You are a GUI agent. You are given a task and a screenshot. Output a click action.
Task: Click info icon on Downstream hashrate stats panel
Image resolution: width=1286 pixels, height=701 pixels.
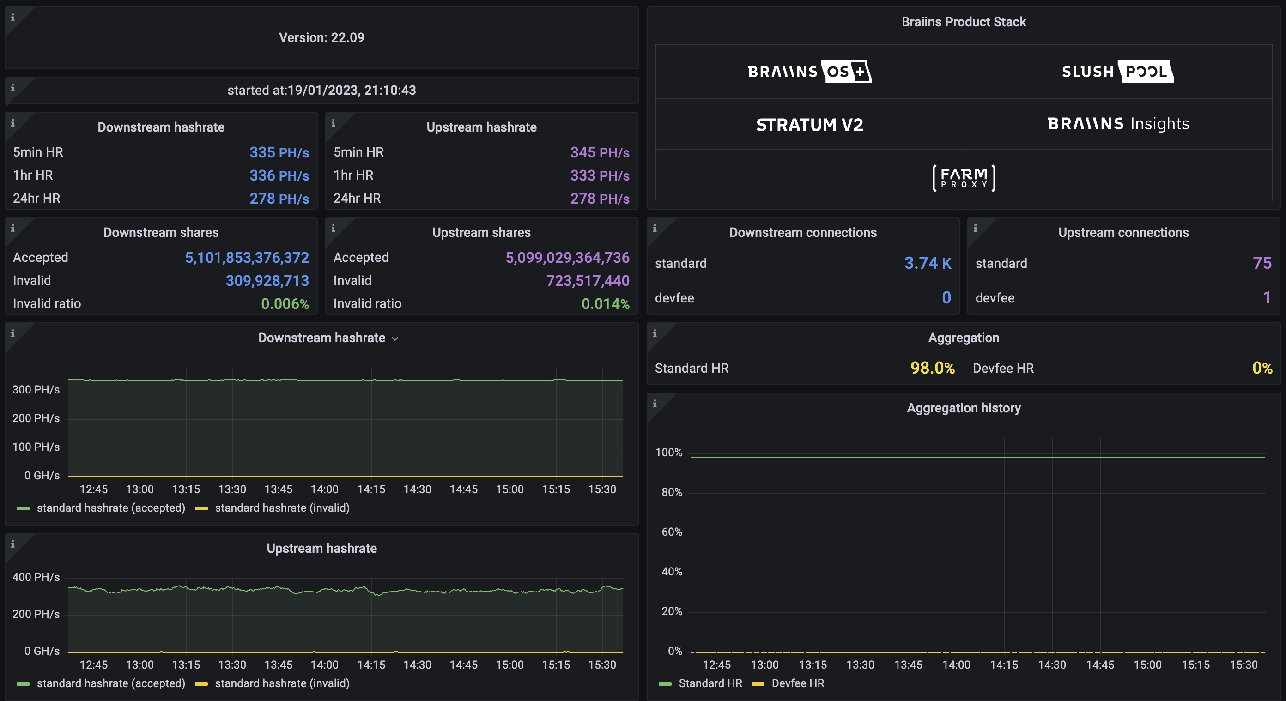point(12,123)
